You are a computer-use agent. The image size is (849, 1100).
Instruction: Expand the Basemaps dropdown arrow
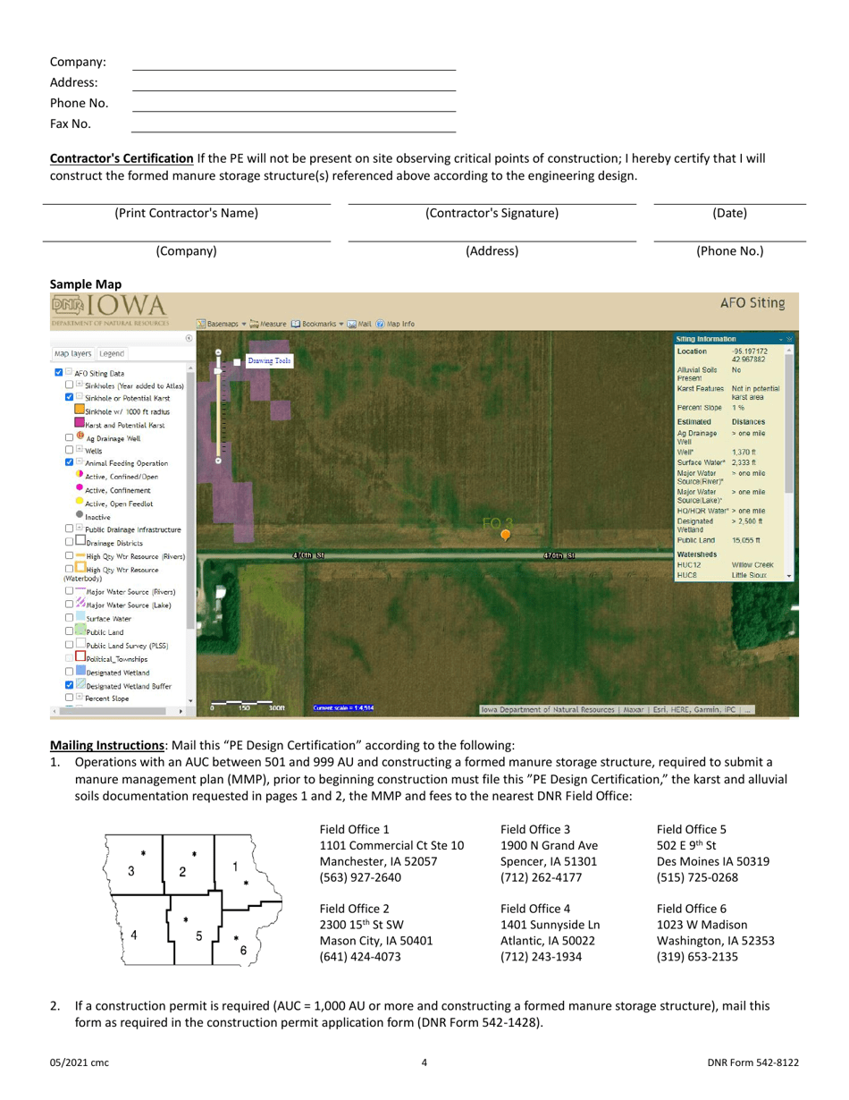pos(244,324)
